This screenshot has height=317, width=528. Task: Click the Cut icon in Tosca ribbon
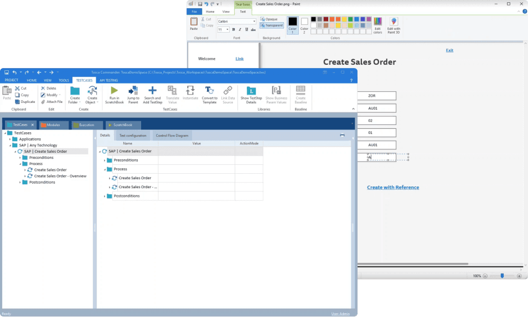pyautogui.click(x=17, y=88)
